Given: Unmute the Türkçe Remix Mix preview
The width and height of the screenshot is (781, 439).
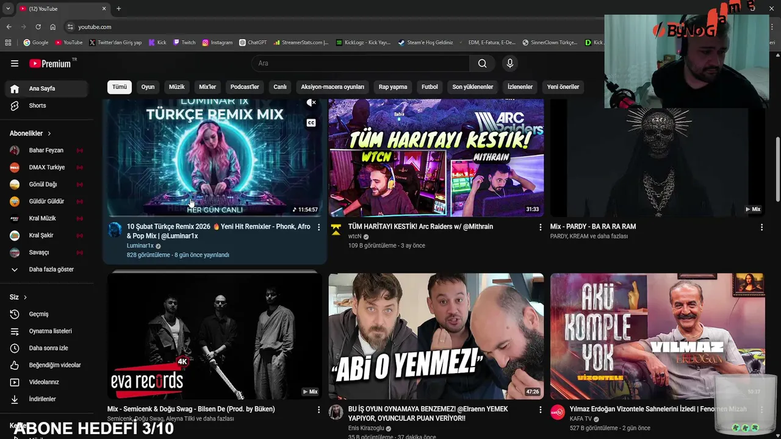Looking at the screenshot, I should (x=311, y=103).
